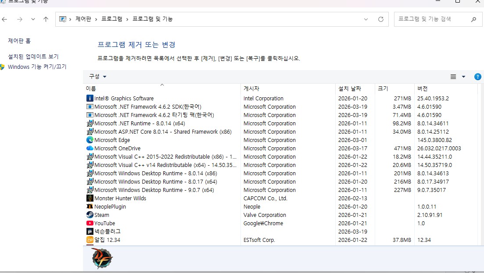
Task: Open the help question mark icon
Action: tap(478, 77)
